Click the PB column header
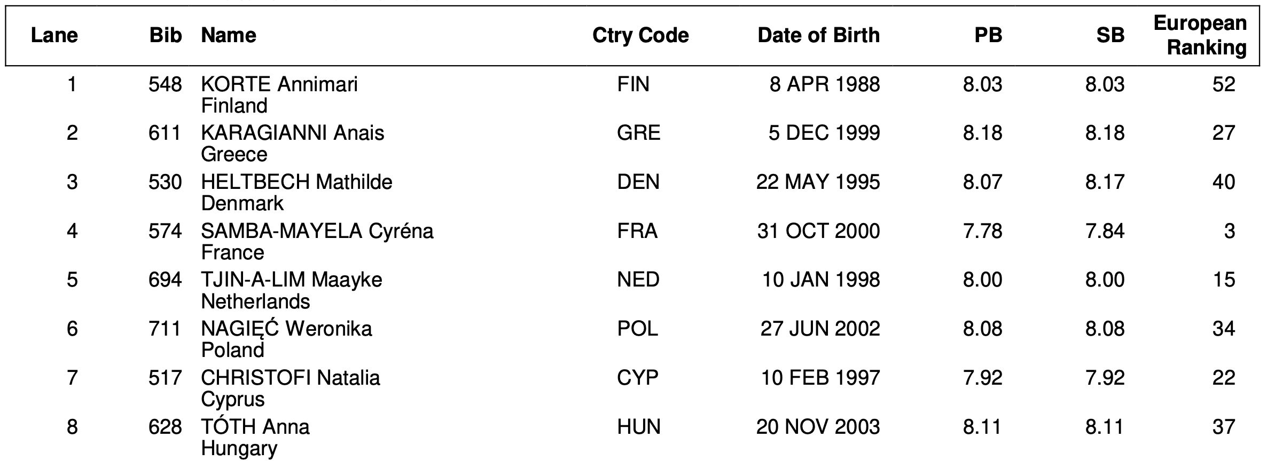This screenshot has height=461, width=1267. [988, 35]
